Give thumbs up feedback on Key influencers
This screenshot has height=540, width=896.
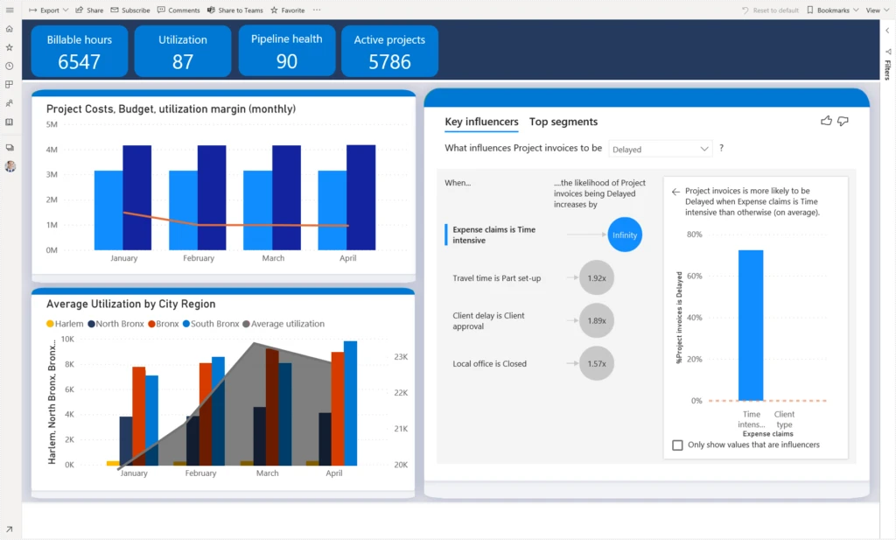click(826, 121)
